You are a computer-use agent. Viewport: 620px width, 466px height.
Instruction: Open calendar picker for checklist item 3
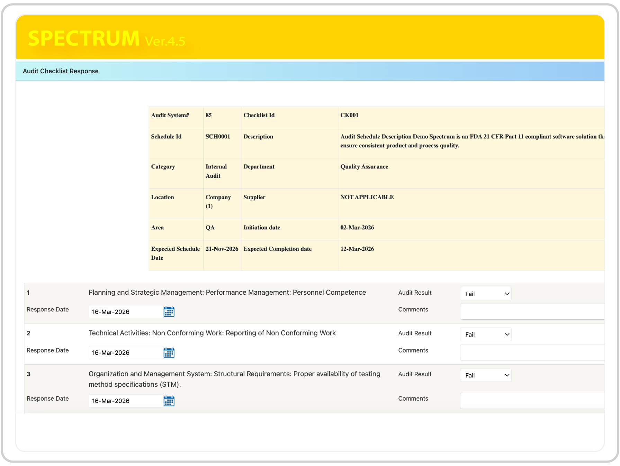click(169, 401)
